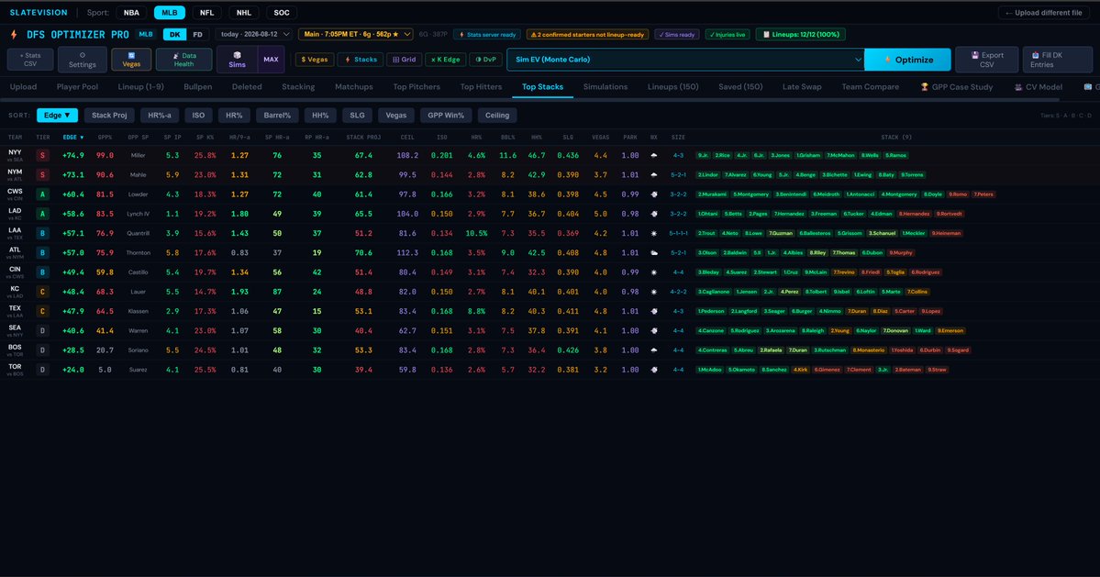The width and height of the screenshot is (1100, 577).
Task: Click the STACK PROJ column header
Action: (x=363, y=138)
